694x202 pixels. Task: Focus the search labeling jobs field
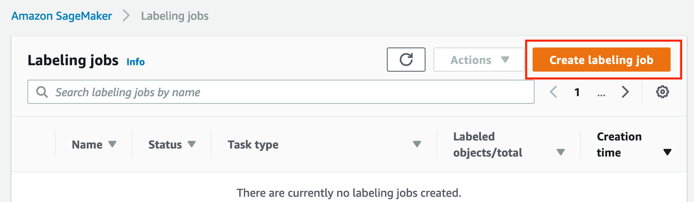coord(281,92)
